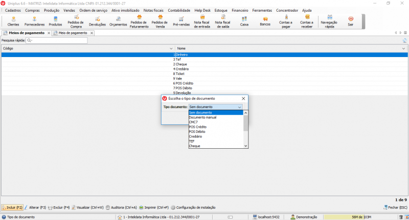Select the Crediário row in the table
409x220 pixels.
(x=204, y=69)
